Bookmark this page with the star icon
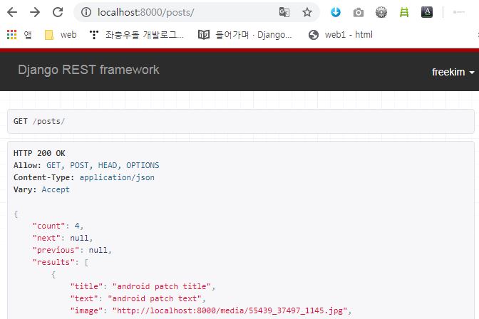Screen dimensions: 479x319 307,12
